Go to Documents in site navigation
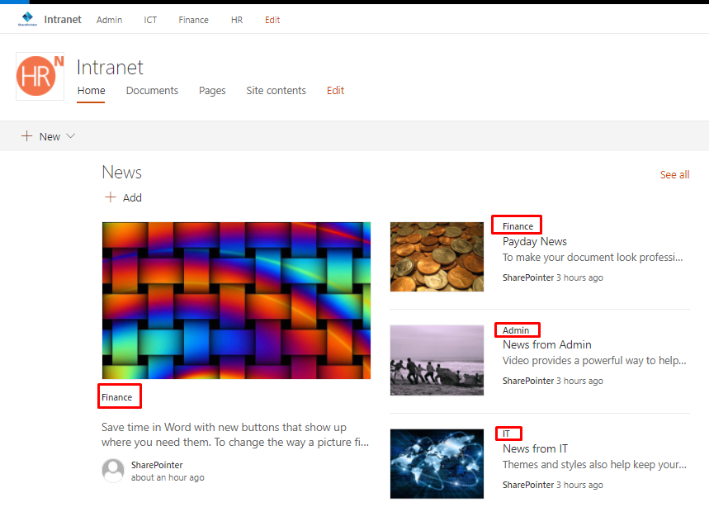 pyautogui.click(x=152, y=91)
